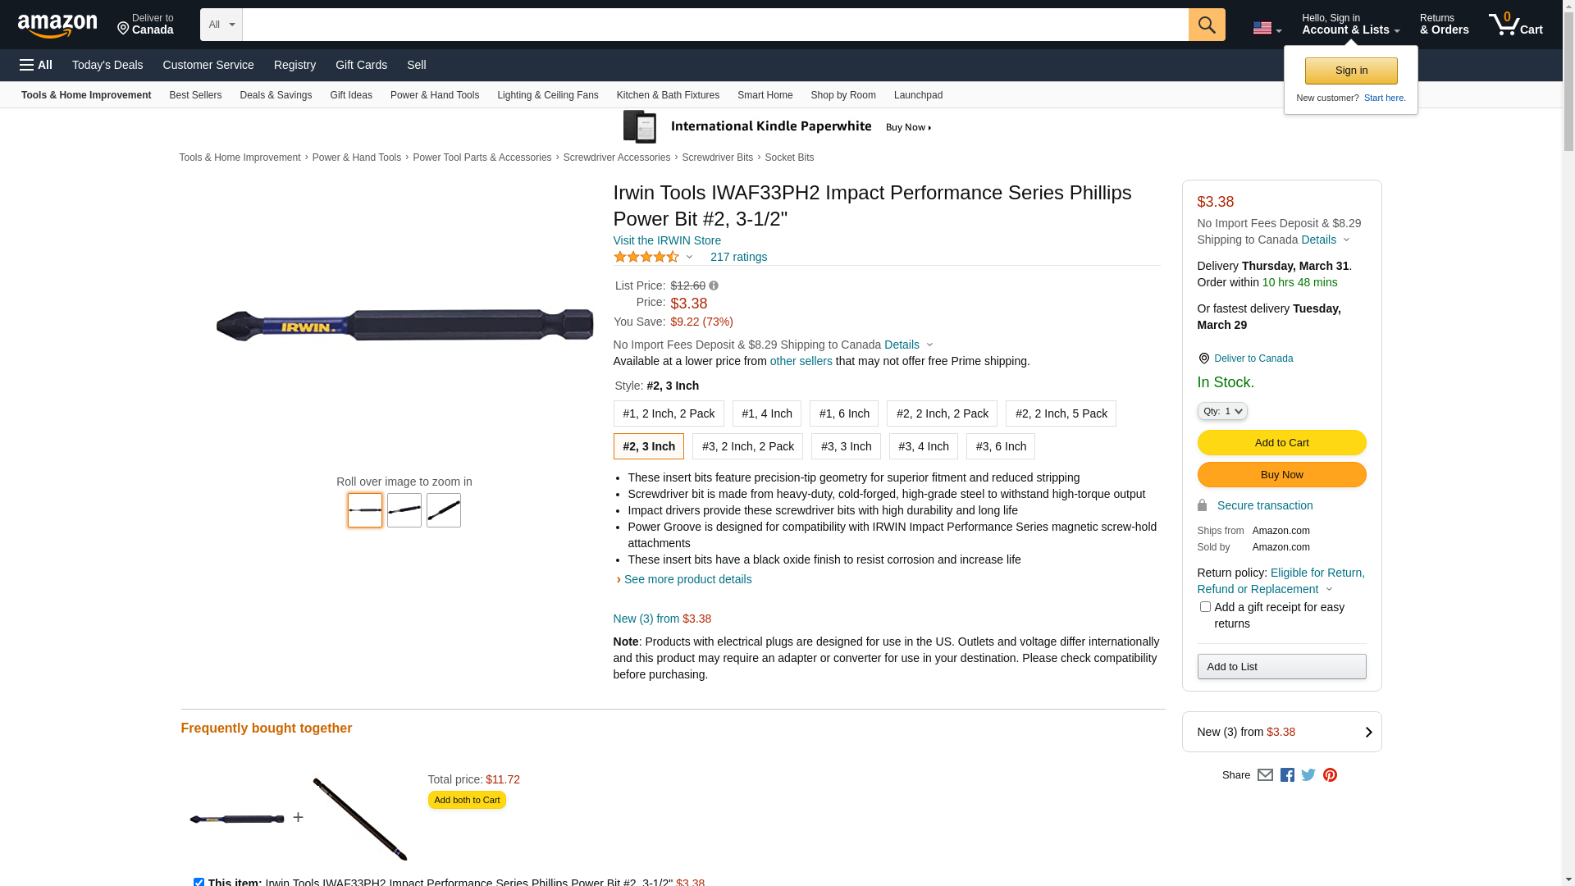Share via email envelope icon

tap(1265, 775)
